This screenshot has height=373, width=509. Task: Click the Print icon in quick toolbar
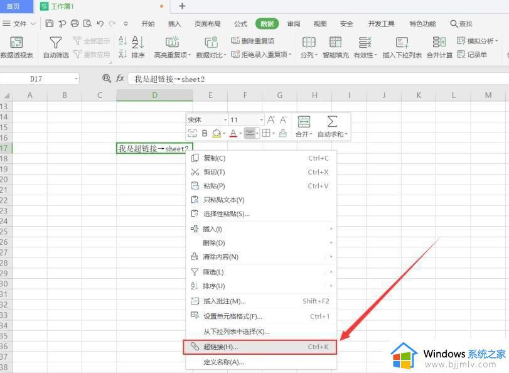point(75,23)
